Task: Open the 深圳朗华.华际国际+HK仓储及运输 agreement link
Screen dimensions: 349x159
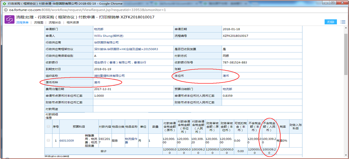Action: [126, 49]
